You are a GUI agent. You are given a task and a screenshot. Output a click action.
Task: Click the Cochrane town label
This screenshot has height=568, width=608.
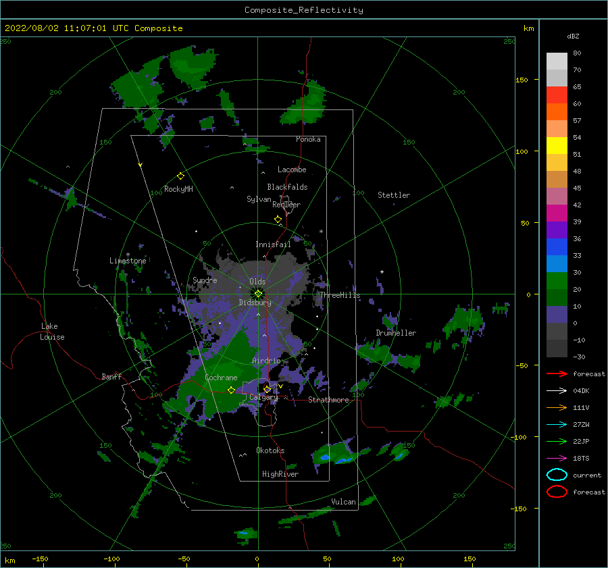click(x=221, y=378)
